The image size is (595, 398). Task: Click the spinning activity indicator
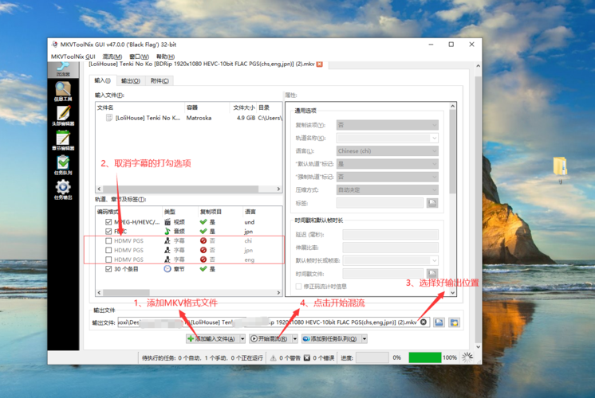[x=467, y=357]
